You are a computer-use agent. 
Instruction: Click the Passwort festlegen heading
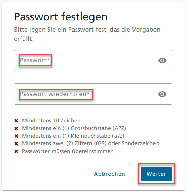[x=61, y=17]
